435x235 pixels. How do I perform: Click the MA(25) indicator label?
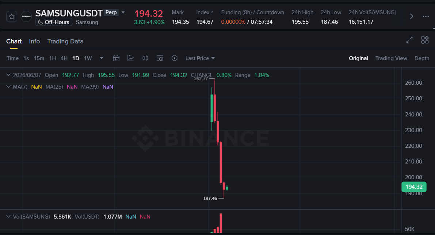(54, 87)
